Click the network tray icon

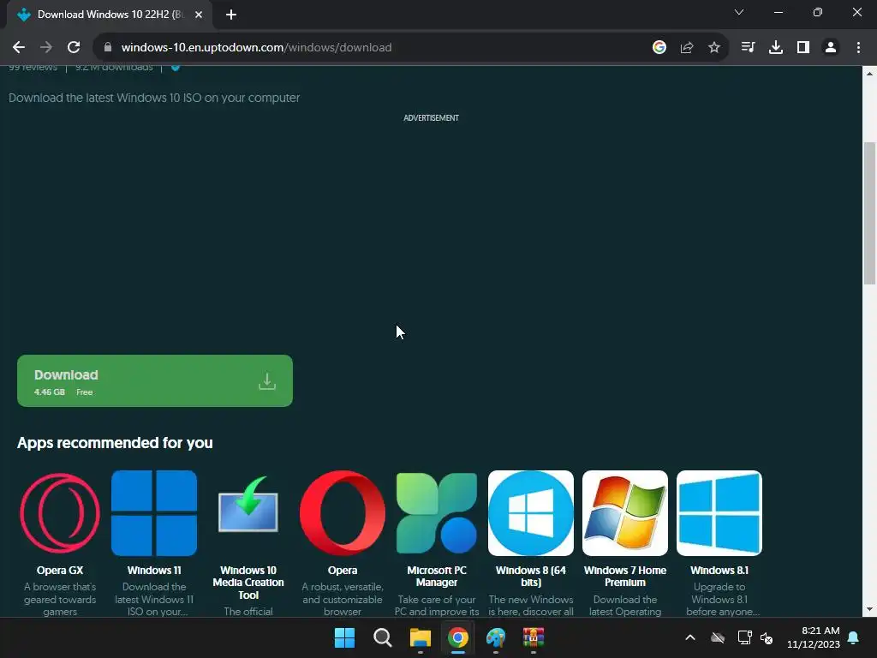click(744, 637)
